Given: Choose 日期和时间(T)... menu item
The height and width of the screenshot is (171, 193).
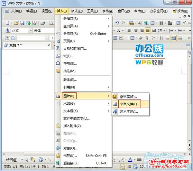Looking at the screenshot, I should point(83,49).
